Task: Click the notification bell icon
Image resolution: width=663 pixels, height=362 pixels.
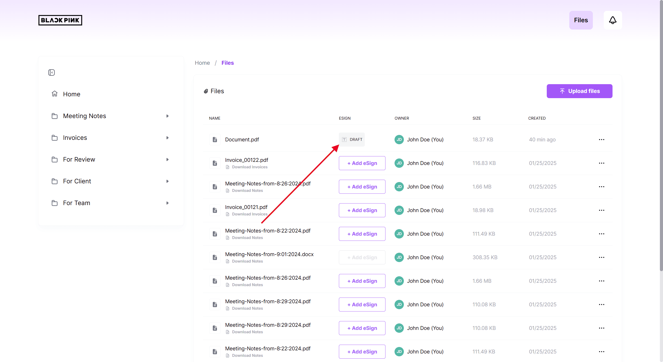Action: click(x=613, y=20)
